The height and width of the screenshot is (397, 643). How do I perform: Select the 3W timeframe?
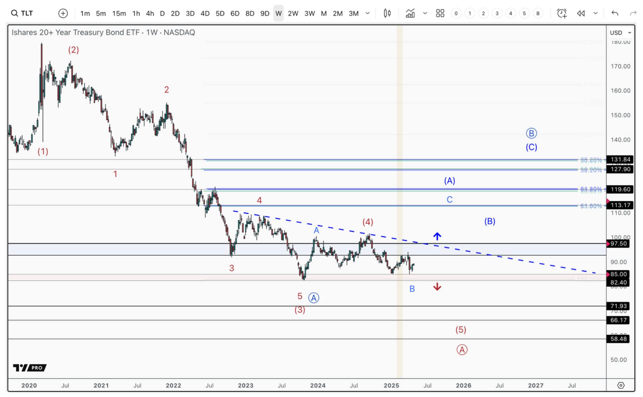tap(310, 13)
